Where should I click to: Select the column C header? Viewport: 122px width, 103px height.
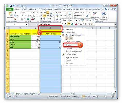click(51, 28)
